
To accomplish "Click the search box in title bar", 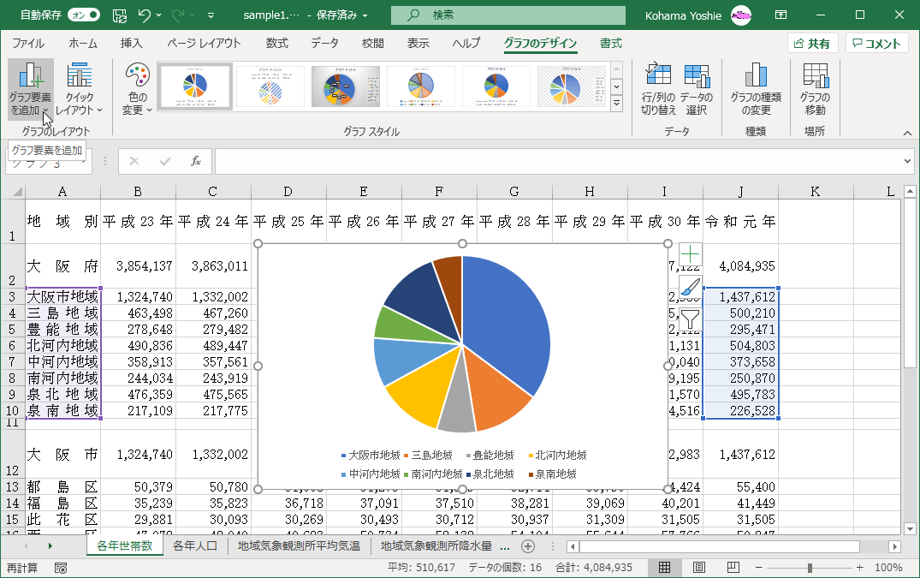I will (508, 15).
